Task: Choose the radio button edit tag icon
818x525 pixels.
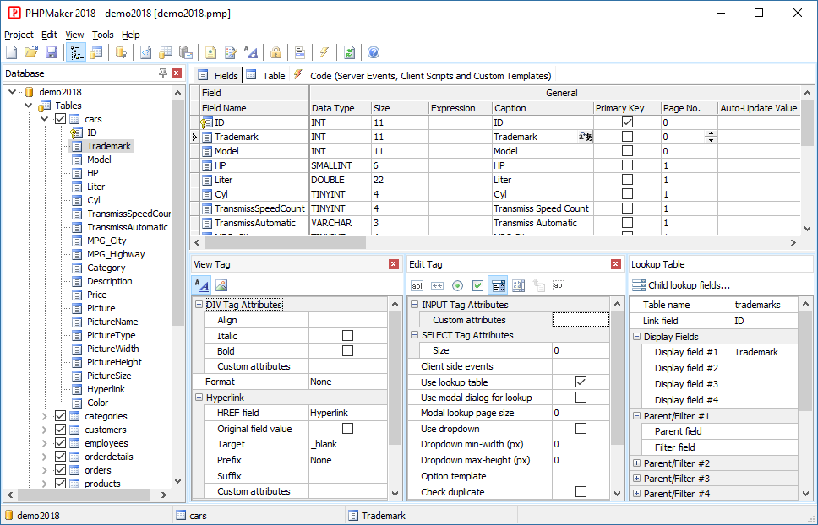Action: 457,285
